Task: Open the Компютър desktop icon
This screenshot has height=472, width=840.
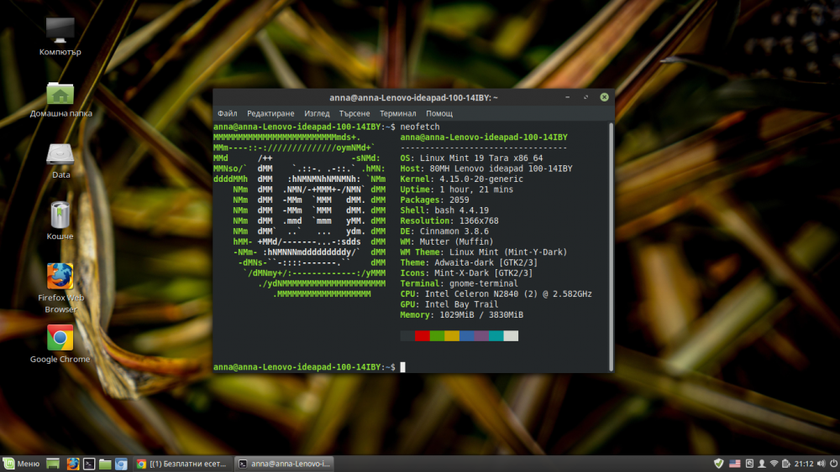Action: pyautogui.click(x=60, y=36)
